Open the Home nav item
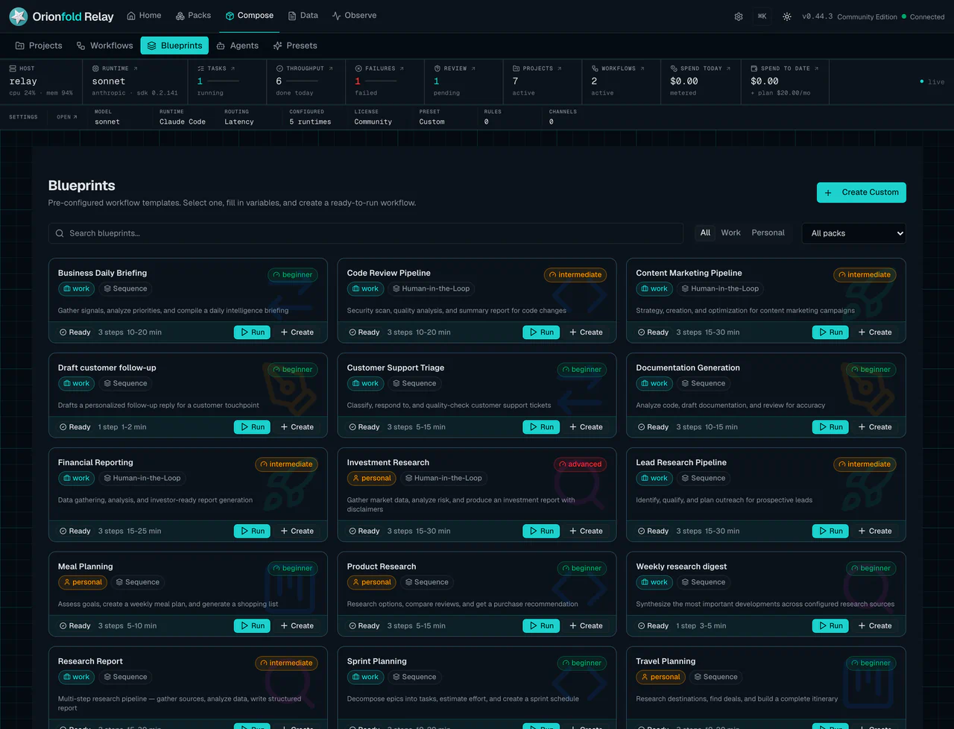954x729 pixels. [144, 16]
